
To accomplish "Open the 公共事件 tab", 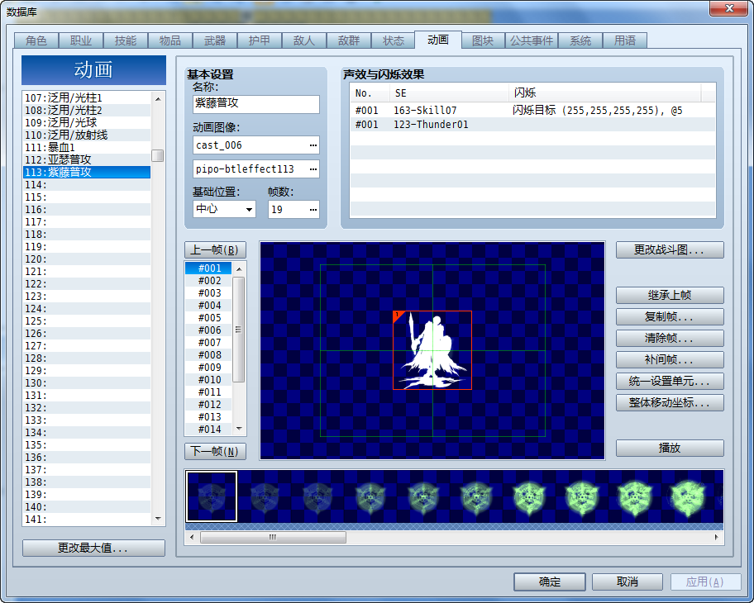I will click(x=532, y=40).
